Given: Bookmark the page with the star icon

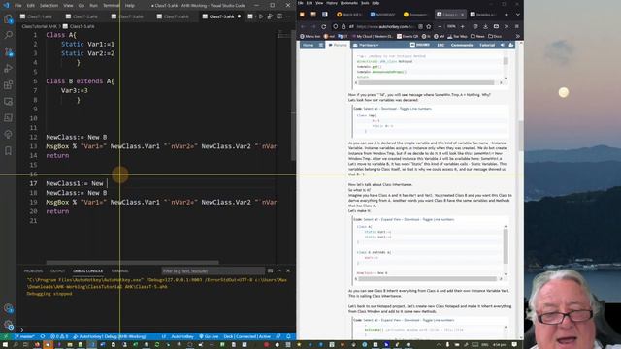Looking at the screenshot, I should pos(429,26).
